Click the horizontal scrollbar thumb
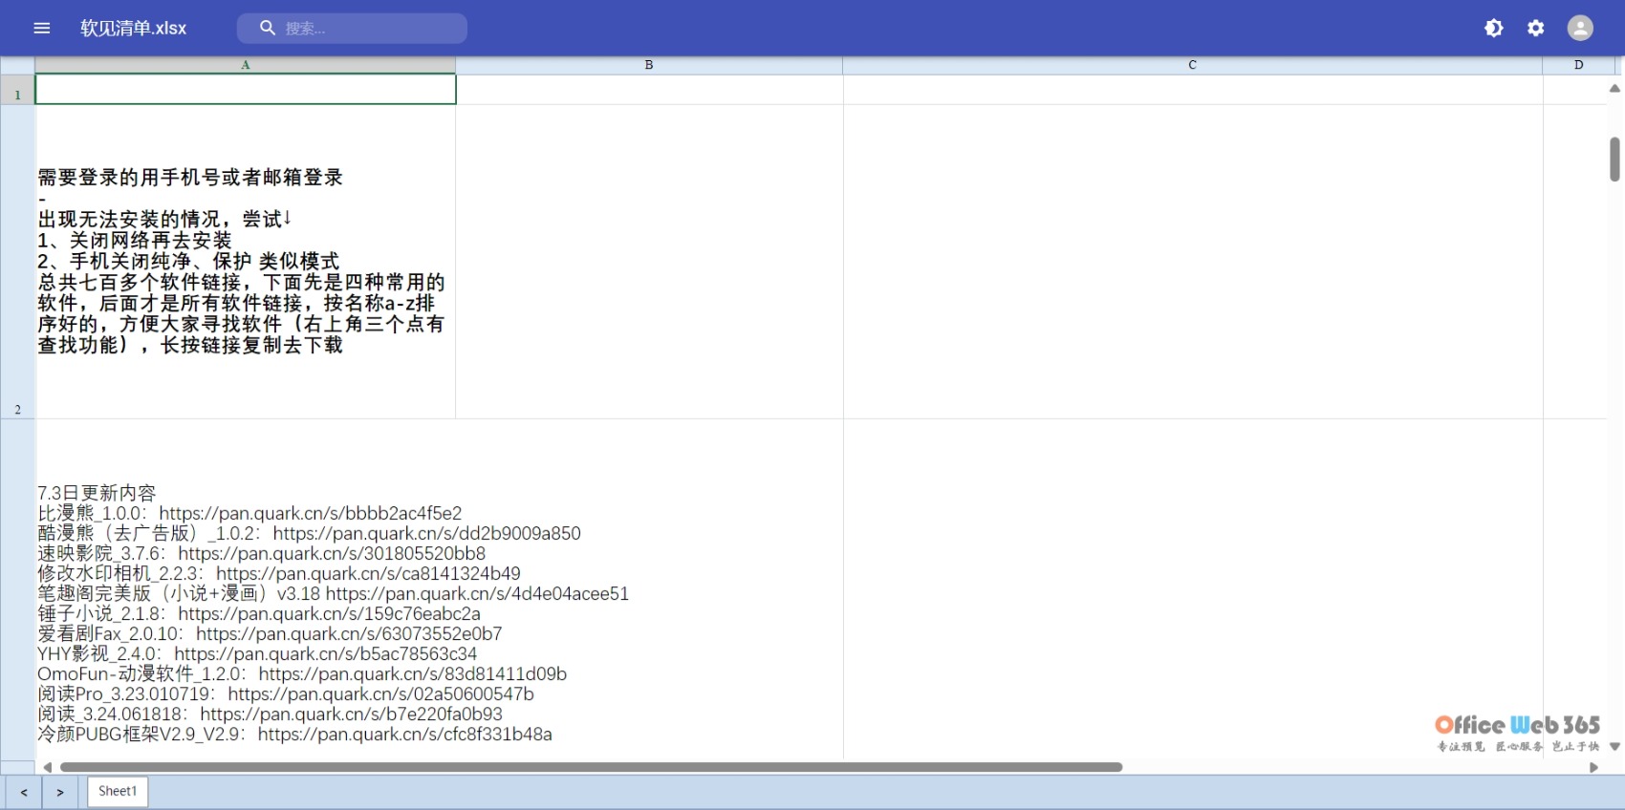Screen dimensions: 1625x810 pos(591,767)
